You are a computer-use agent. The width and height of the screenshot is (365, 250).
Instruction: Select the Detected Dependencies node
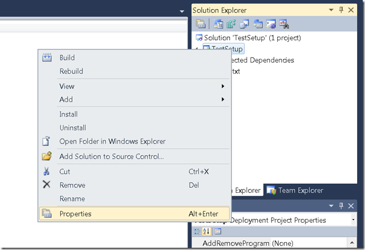pos(262,60)
